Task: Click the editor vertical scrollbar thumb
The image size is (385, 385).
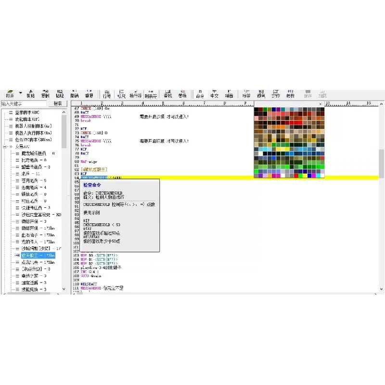Action: [x=381, y=164]
